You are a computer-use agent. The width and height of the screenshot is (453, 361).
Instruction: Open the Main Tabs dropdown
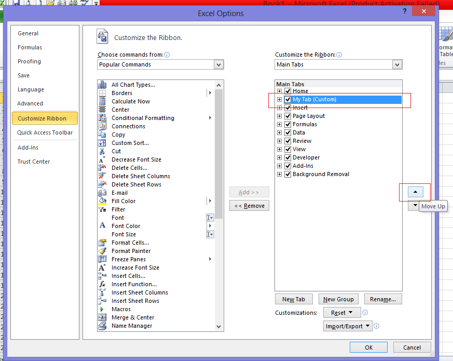397,64
